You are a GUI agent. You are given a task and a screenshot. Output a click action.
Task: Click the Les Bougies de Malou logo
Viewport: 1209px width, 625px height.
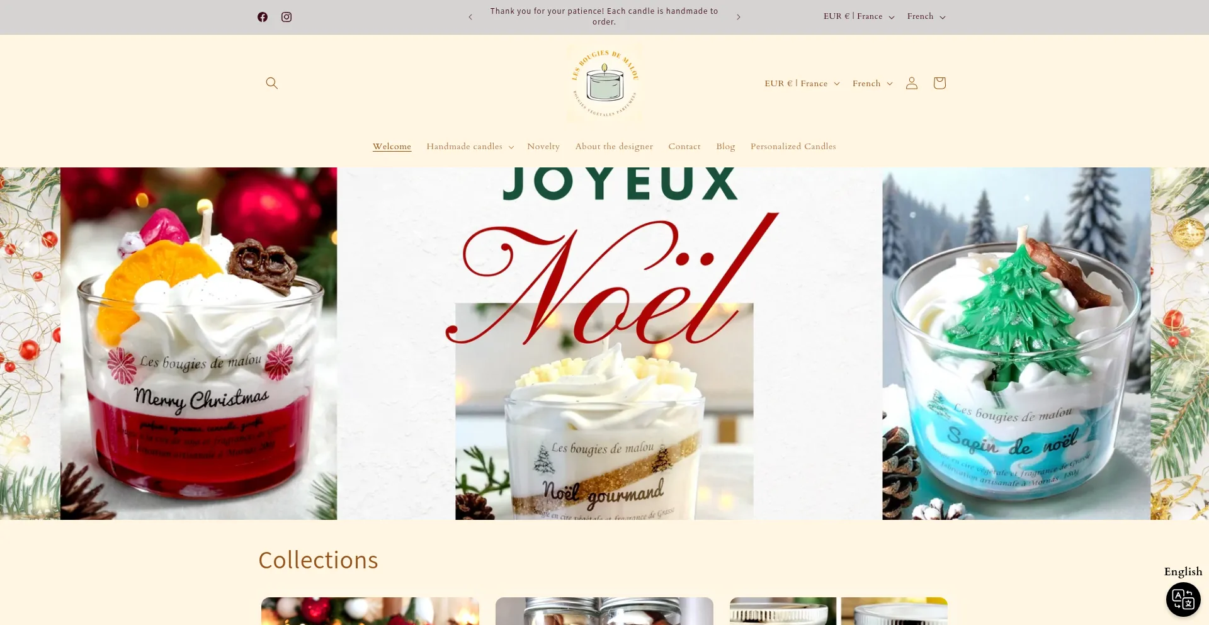[x=604, y=83]
